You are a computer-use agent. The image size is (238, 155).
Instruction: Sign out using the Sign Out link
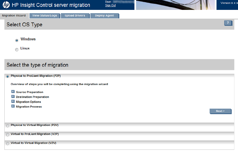(x=110, y=5)
